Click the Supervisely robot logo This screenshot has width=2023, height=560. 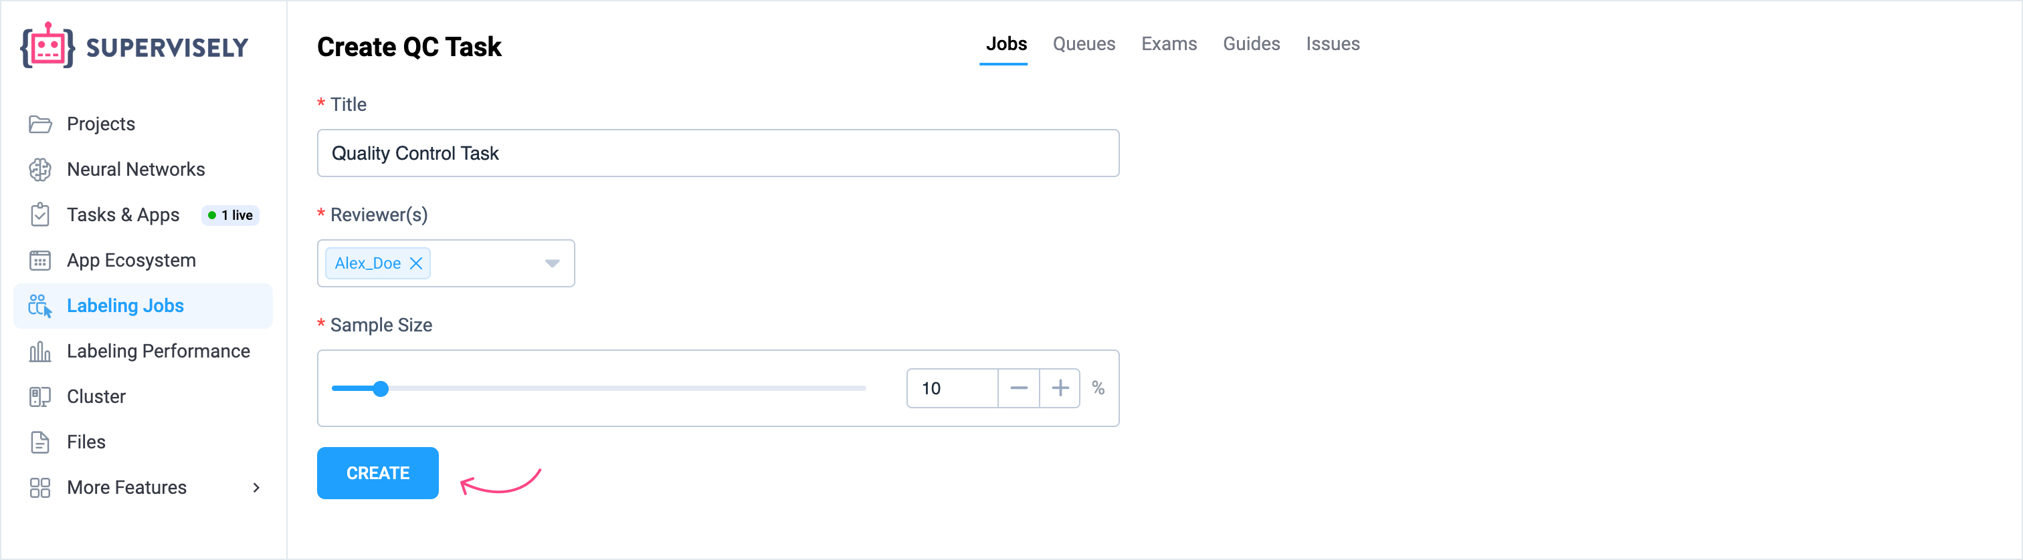(47, 46)
